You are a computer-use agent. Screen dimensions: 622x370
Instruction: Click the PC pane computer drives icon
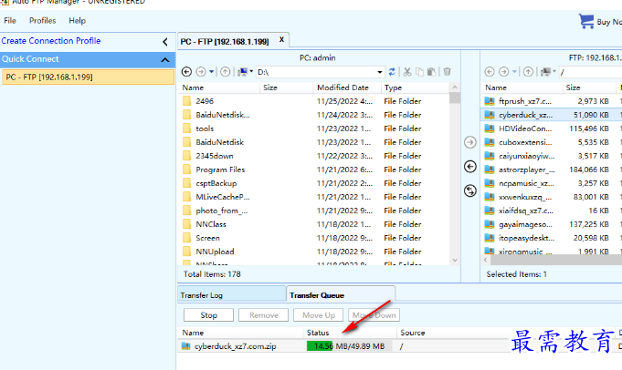click(242, 72)
